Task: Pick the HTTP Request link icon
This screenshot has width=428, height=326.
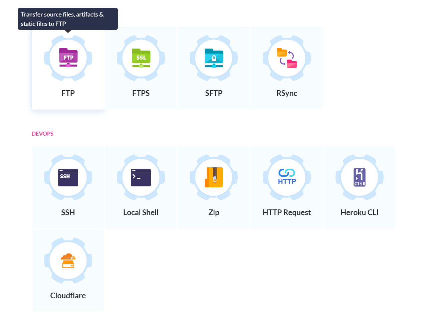Action: pyautogui.click(x=287, y=177)
